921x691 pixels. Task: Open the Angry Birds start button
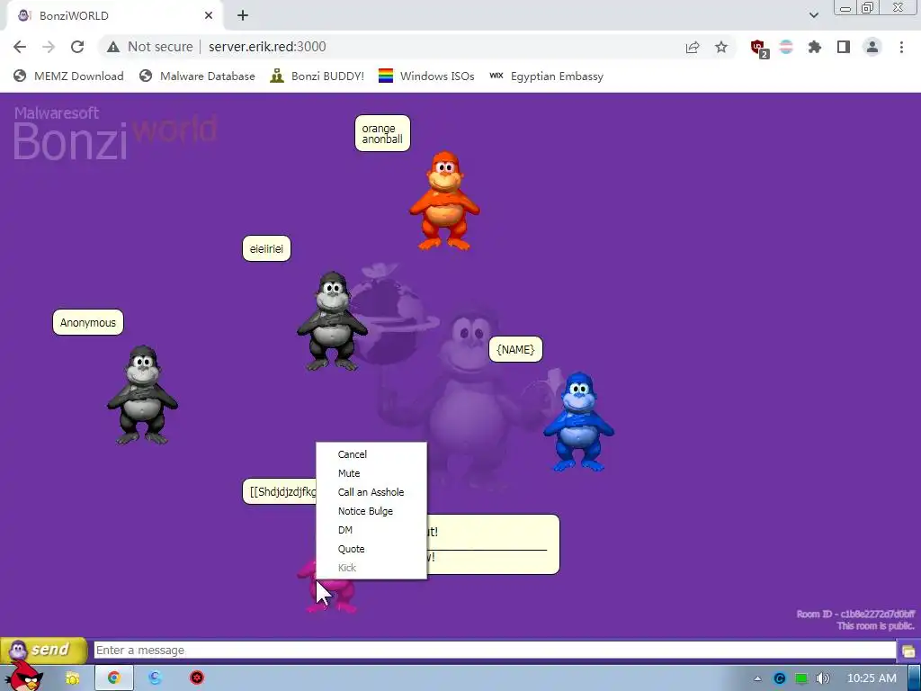click(24, 676)
